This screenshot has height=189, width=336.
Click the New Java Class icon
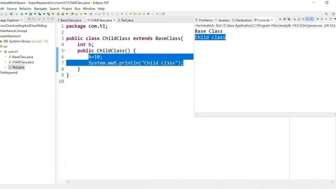click(x=62, y=14)
